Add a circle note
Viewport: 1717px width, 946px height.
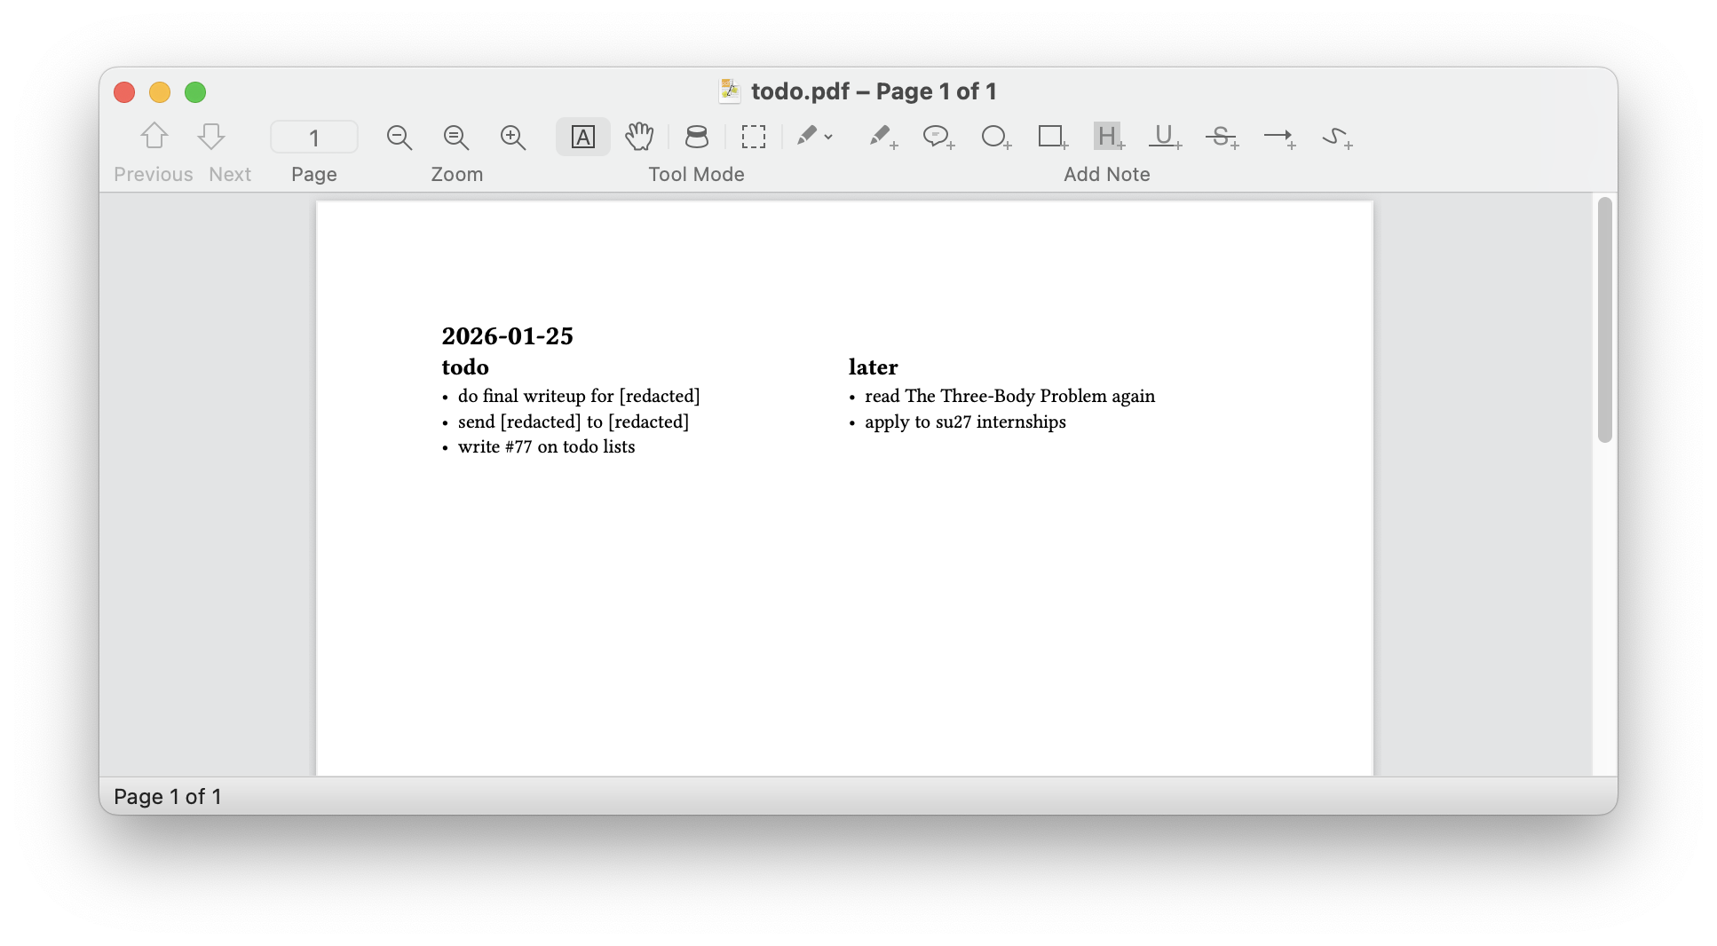(x=995, y=137)
